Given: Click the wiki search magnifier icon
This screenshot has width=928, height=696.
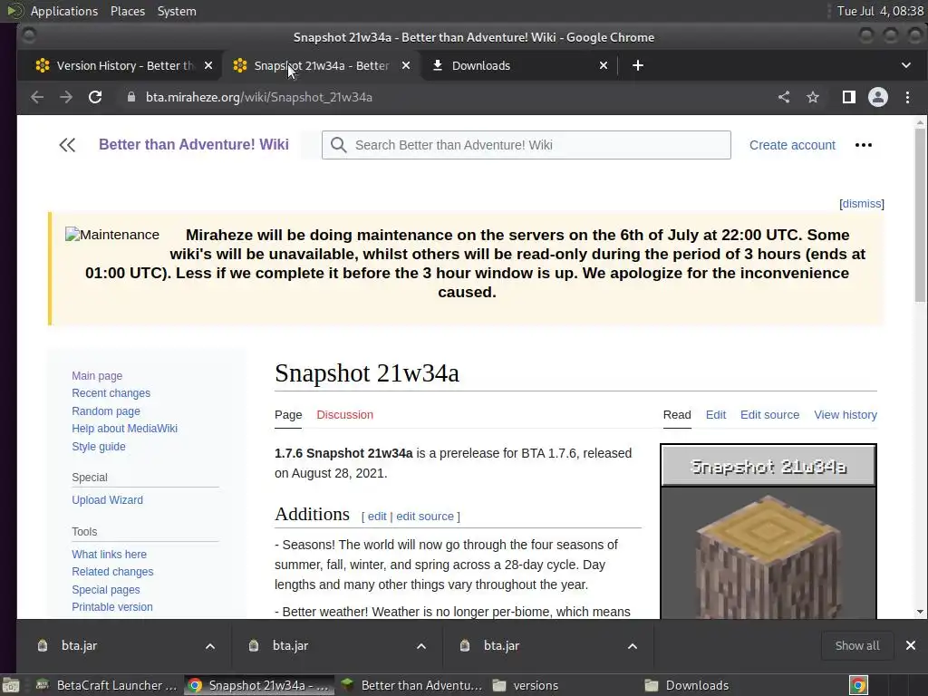Looking at the screenshot, I should coord(339,145).
